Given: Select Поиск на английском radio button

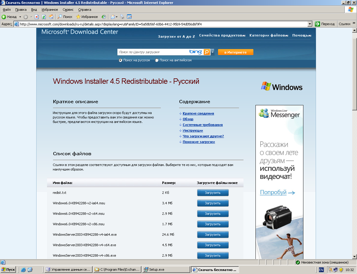Looking at the screenshot, I should tap(157, 60).
